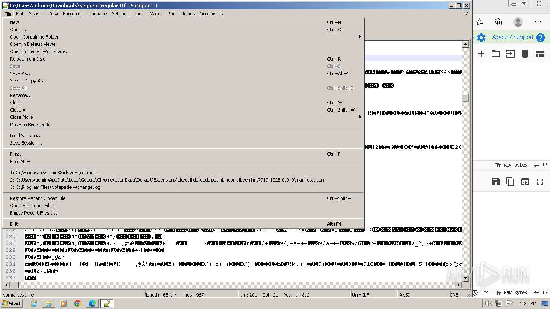Expand the Open Containing Folder submenu

click(x=183, y=37)
